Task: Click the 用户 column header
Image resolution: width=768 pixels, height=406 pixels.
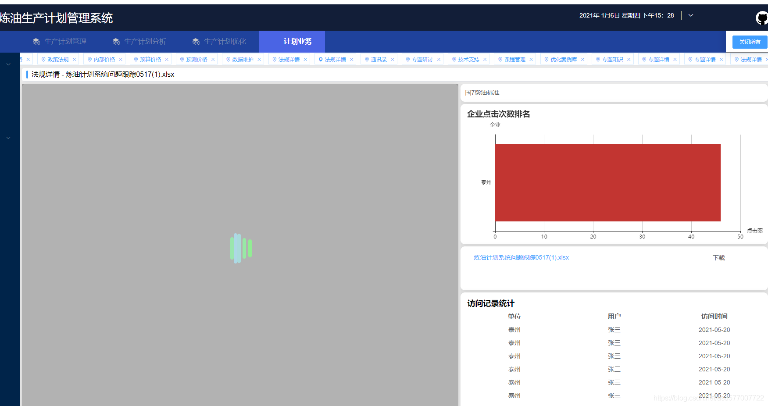Action: pos(614,317)
